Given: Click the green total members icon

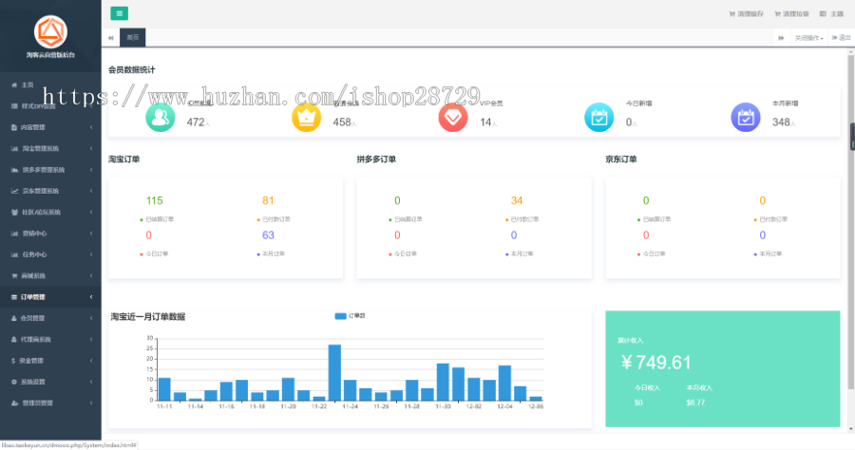Looking at the screenshot, I should pos(161,117).
